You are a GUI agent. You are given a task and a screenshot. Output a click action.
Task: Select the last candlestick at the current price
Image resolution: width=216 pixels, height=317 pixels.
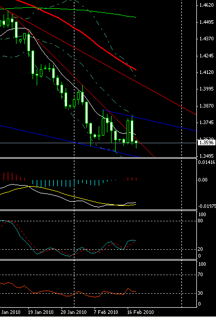tap(136, 142)
